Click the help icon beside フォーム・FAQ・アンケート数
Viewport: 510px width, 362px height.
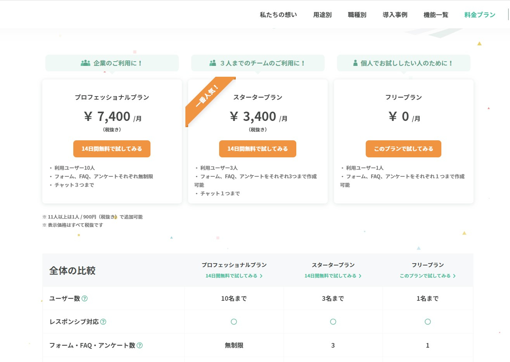pos(140,345)
